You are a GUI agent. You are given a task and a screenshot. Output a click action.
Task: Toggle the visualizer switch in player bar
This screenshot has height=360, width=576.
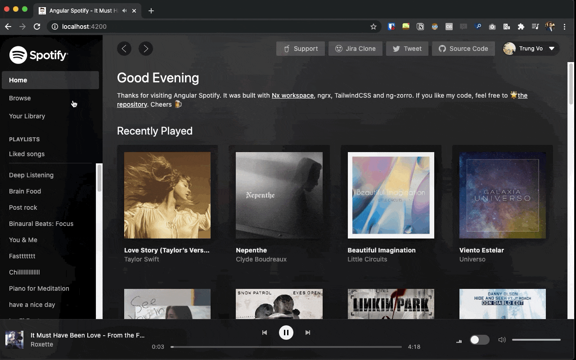(479, 340)
